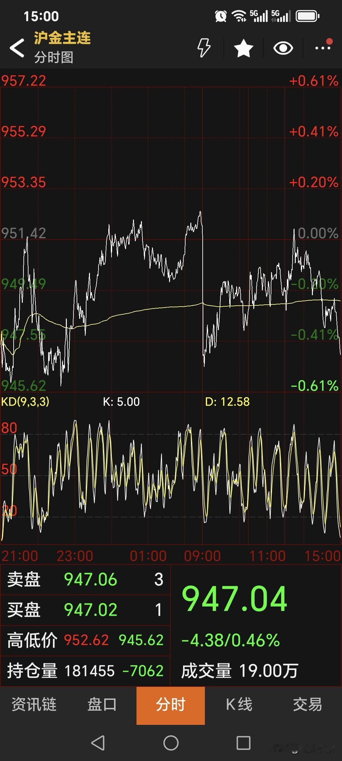This screenshot has width=342, height=761.
Task: Tap the alarm clock status icon
Action: (221, 16)
